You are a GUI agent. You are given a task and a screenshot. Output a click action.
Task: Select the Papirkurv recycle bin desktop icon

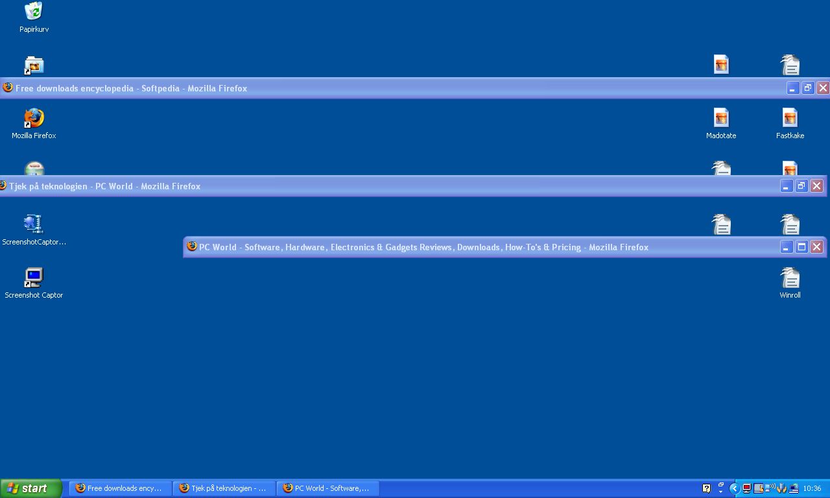[x=34, y=17]
